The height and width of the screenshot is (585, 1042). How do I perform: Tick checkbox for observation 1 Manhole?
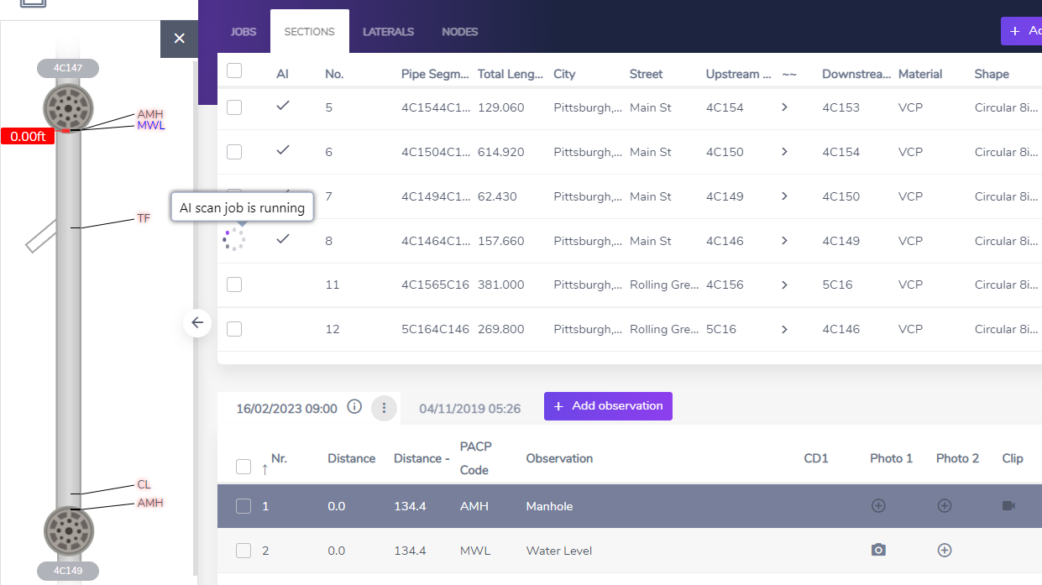[x=243, y=506]
